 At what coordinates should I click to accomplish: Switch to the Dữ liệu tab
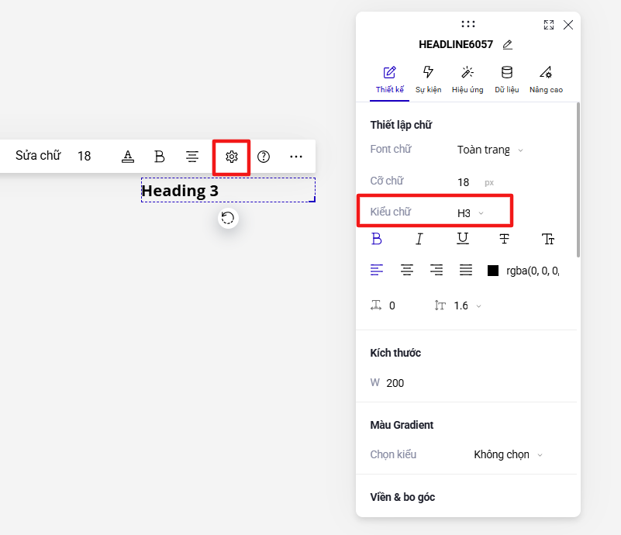(x=506, y=80)
